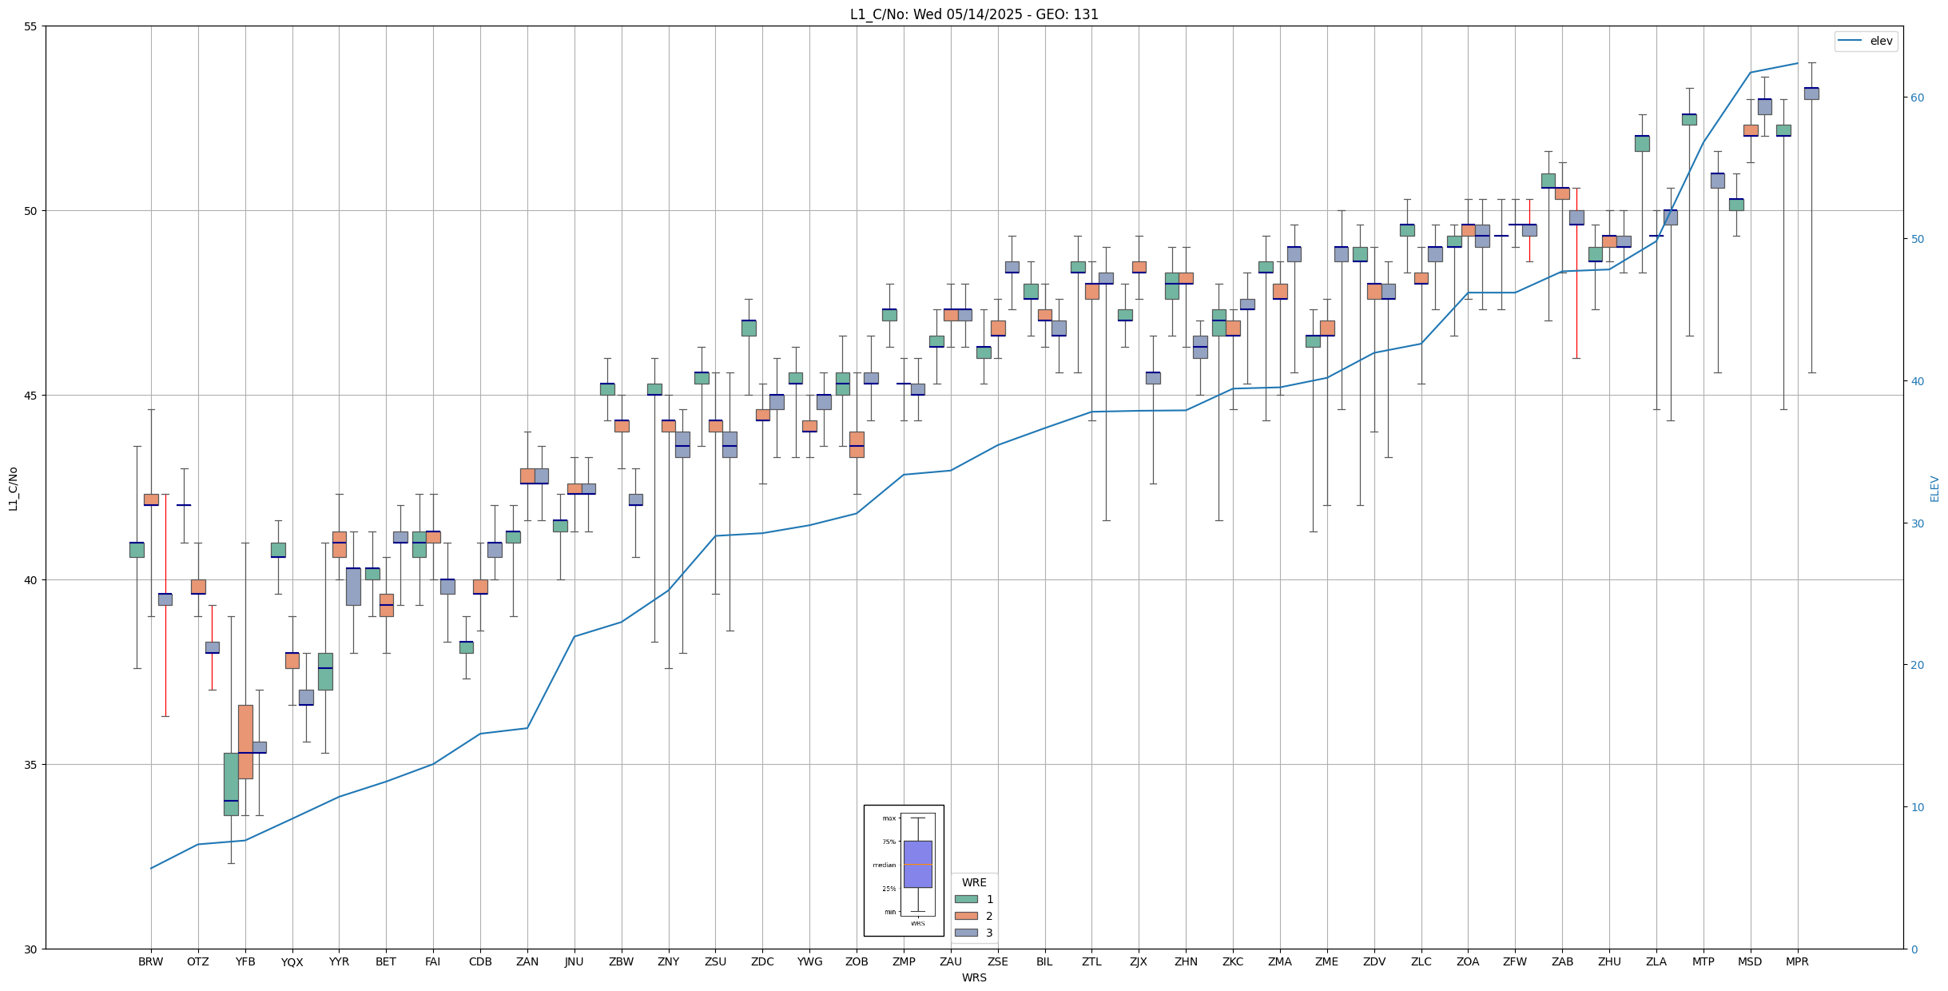Click the ELEV right axis title
Screen dimensions: 1948x991
pos(1934,488)
